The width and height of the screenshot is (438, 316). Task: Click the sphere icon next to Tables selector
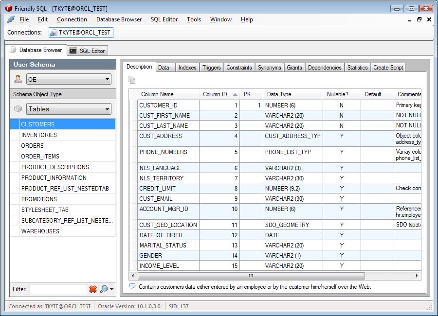pyautogui.click(x=18, y=109)
